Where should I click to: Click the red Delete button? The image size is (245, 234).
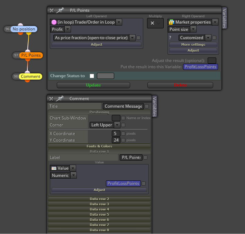click(180, 85)
